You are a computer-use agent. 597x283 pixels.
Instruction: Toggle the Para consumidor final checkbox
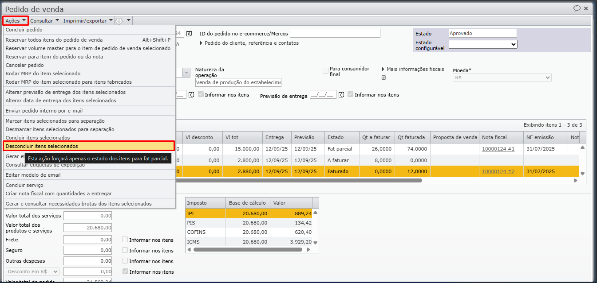326,71
